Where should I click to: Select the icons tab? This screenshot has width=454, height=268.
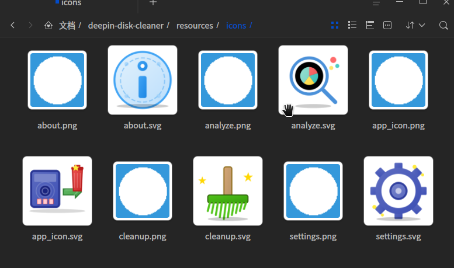[x=71, y=3]
